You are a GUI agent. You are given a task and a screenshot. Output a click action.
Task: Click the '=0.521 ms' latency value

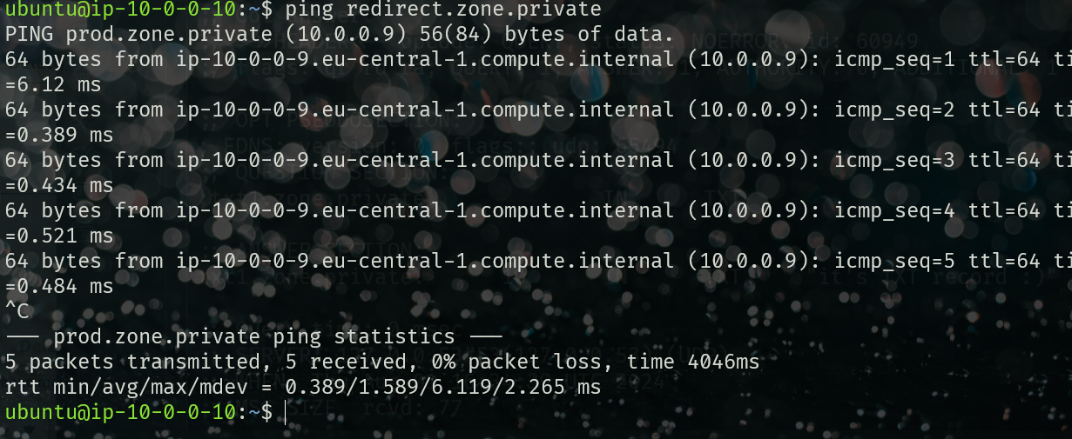point(59,236)
